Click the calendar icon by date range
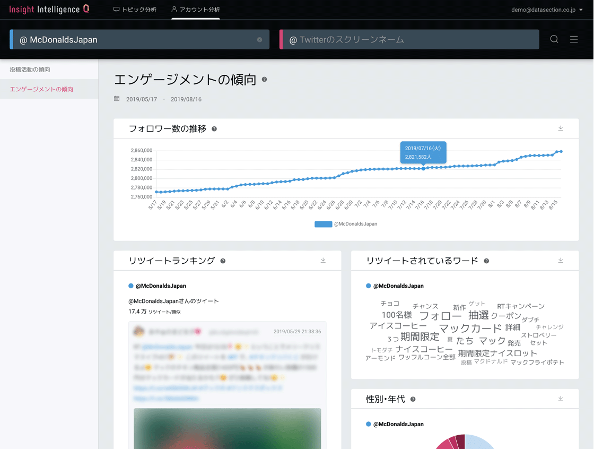This screenshot has height=449, width=594. [117, 99]
